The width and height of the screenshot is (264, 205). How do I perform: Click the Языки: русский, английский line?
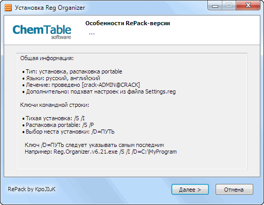(61, 78)
